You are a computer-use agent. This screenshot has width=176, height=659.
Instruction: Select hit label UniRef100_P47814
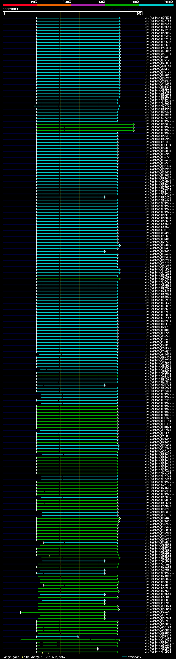158,391
